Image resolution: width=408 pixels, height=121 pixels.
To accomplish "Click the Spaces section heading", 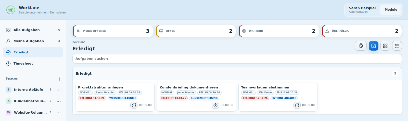I will (12, 79).
